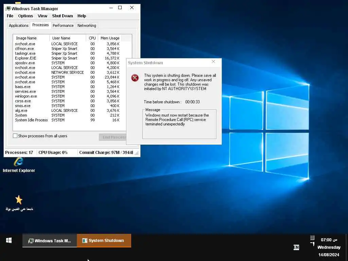The width and height of the screenshot is (348, 261).
Task: Sort by CPU column header
Action: pyautogui.click(x=92, y=38)
